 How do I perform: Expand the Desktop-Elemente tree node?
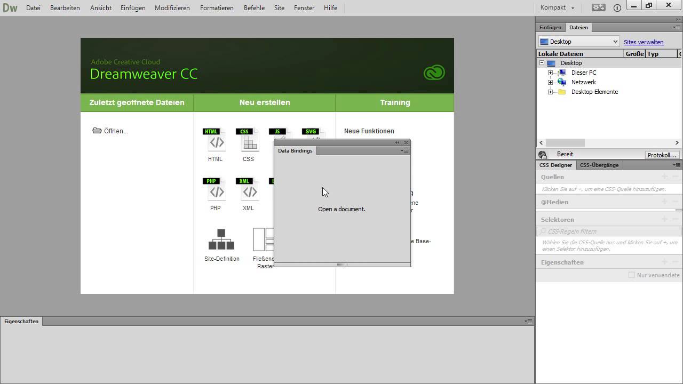(550, 92)
